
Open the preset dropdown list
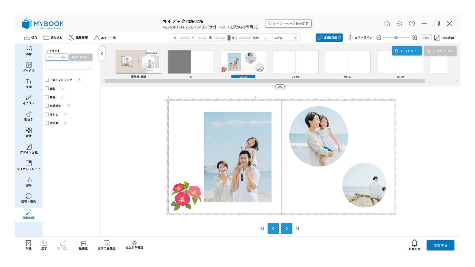click(69, 66)
